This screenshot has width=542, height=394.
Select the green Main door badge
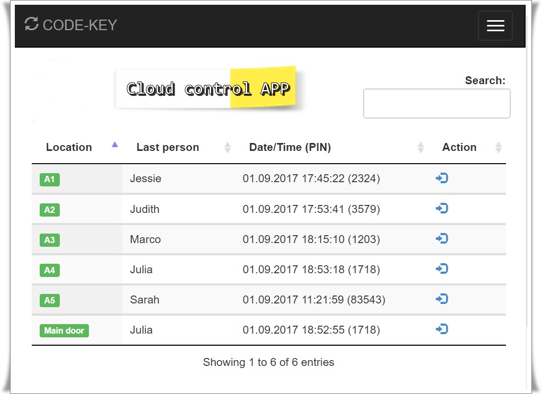click(x=64, y=331)
